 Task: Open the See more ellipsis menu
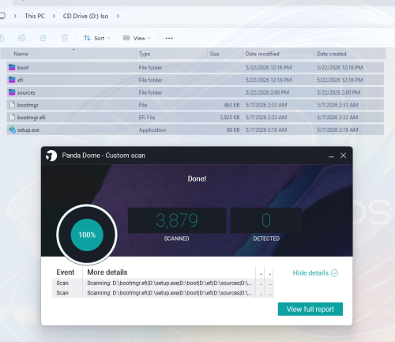tap(169, 38)
